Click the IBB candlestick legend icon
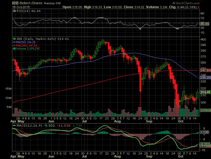Viewport: 211px width, 159px height. tap(14, 39)
